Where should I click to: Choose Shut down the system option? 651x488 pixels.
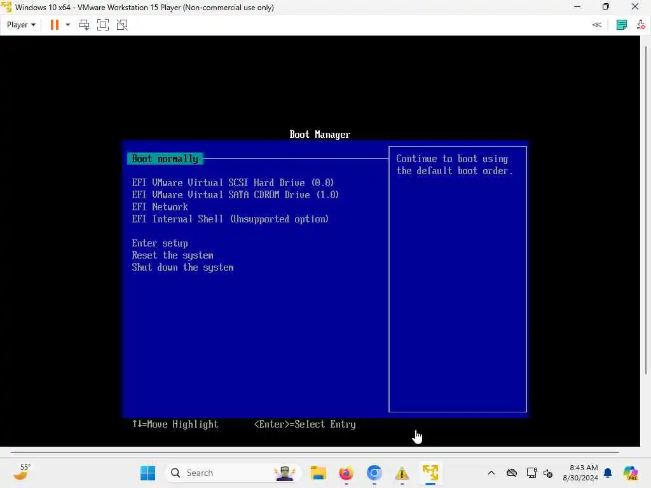click(x=182, y=268)
